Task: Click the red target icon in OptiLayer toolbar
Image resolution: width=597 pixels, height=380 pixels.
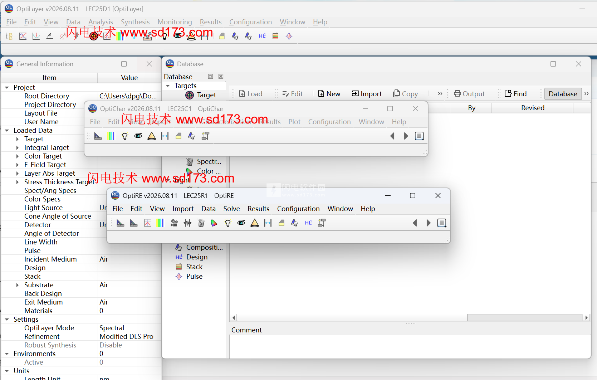Action: [x=94, y=36]
